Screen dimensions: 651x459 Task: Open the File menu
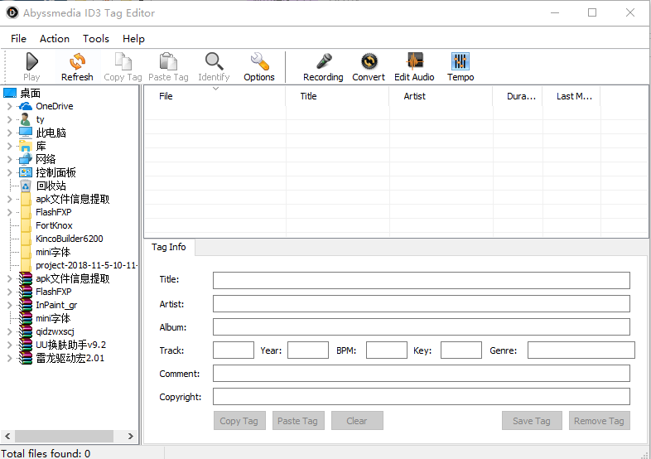point(18,38)
